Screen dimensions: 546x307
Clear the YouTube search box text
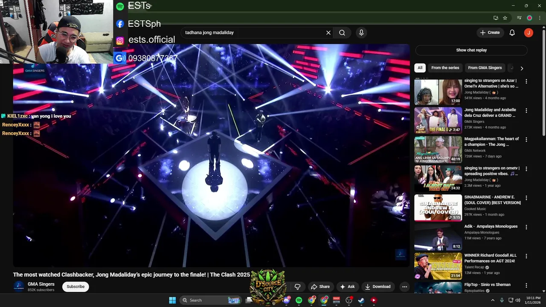(328, 32)
